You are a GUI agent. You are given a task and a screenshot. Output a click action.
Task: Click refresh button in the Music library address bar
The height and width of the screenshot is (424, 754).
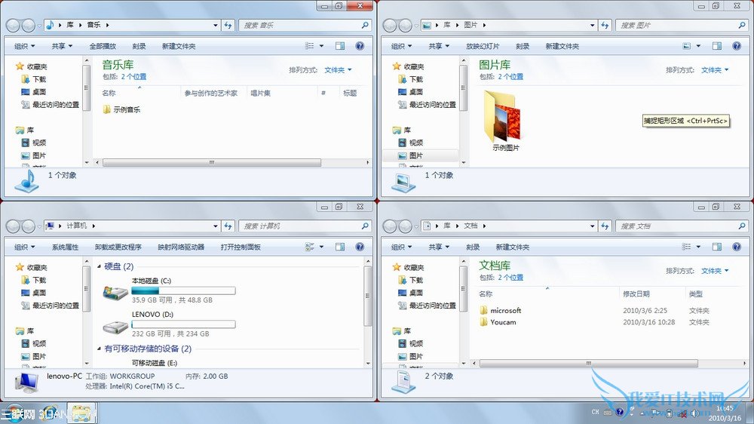coord(228,25)
